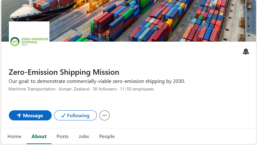257x145 pixels.
Task: Go to the Jobs tab
Action: (x=84, y=136)
